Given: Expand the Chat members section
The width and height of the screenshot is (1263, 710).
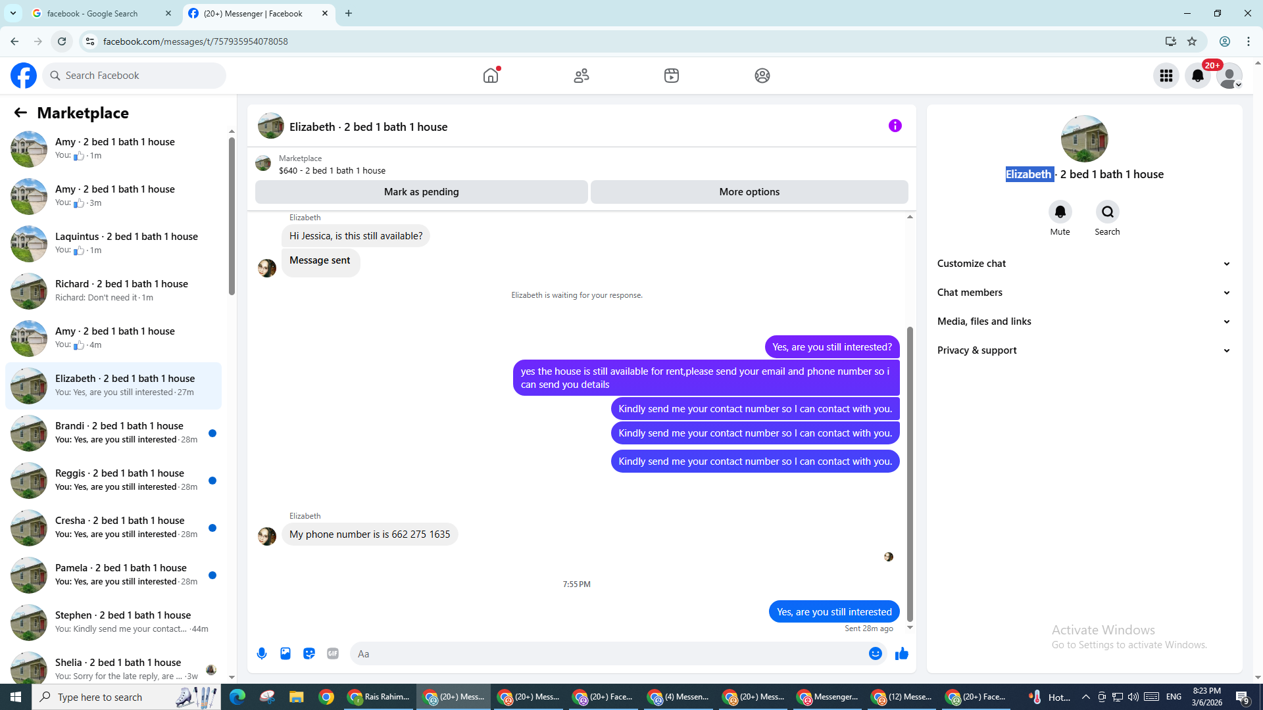Looking at the screenshot, I should pyautogui.click(x=1083, y=293).
